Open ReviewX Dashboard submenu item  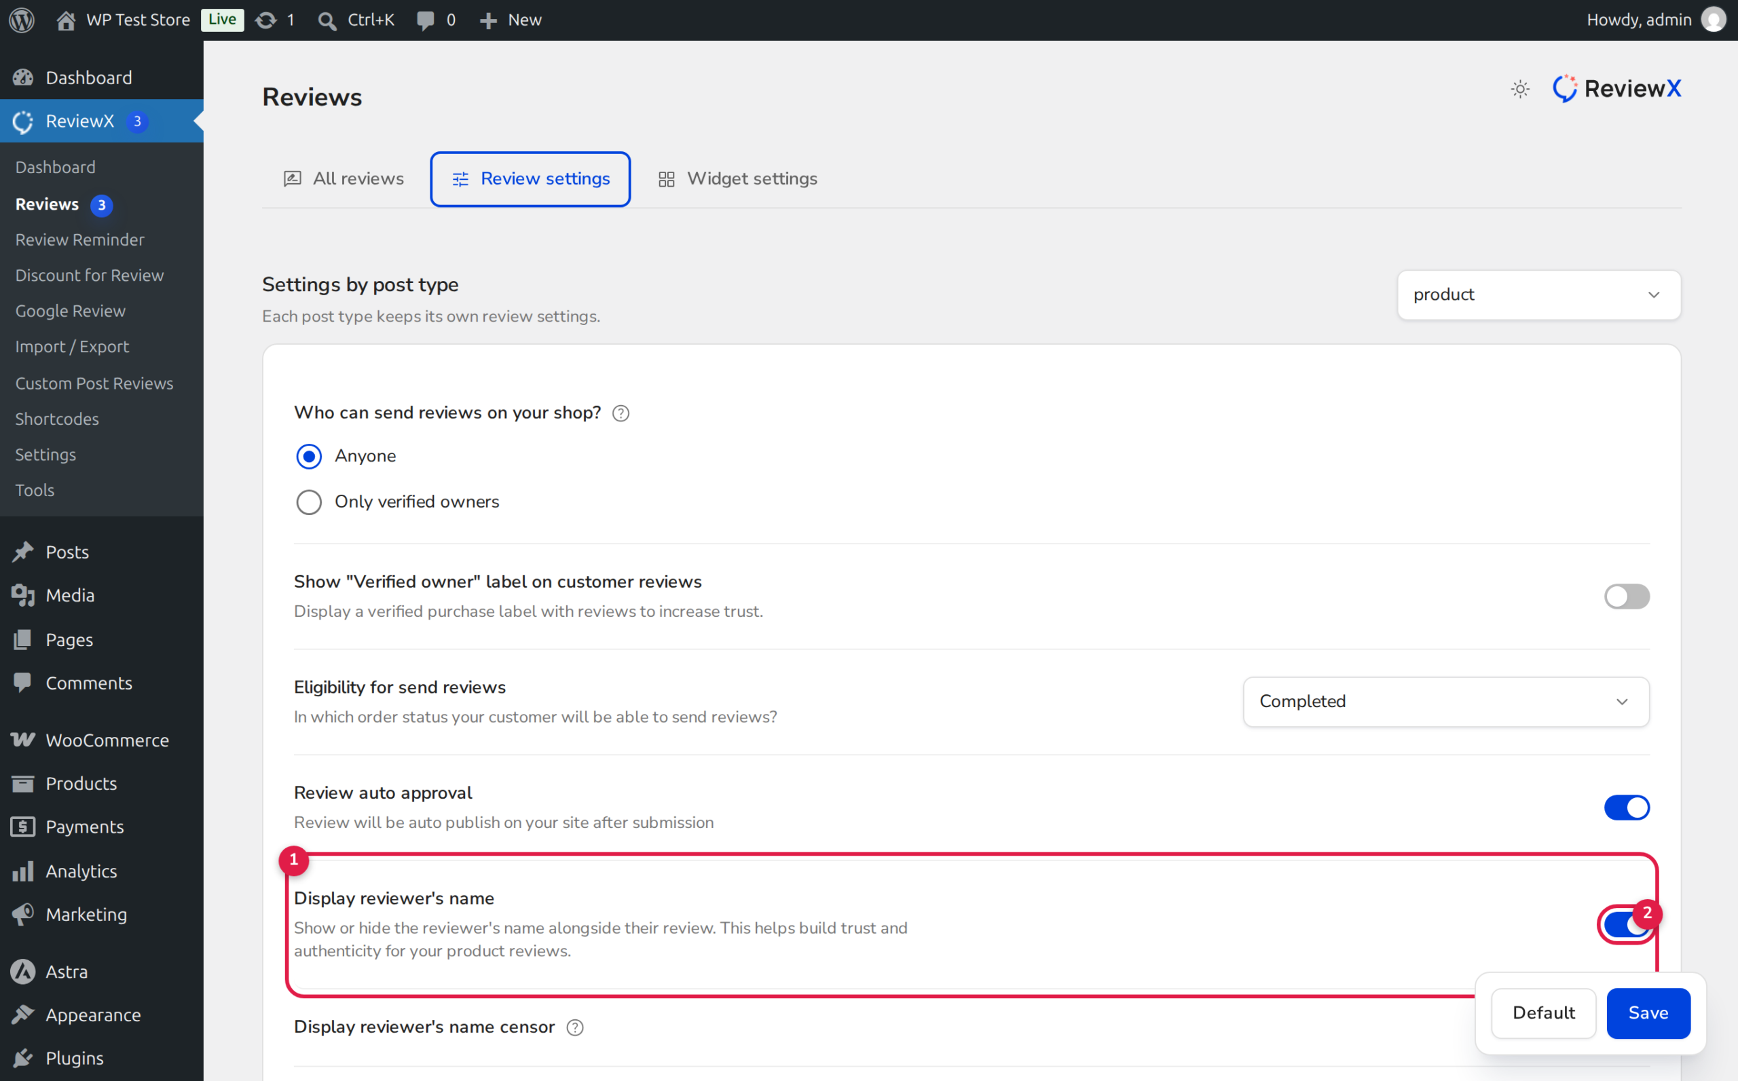(x=55, y=166)
